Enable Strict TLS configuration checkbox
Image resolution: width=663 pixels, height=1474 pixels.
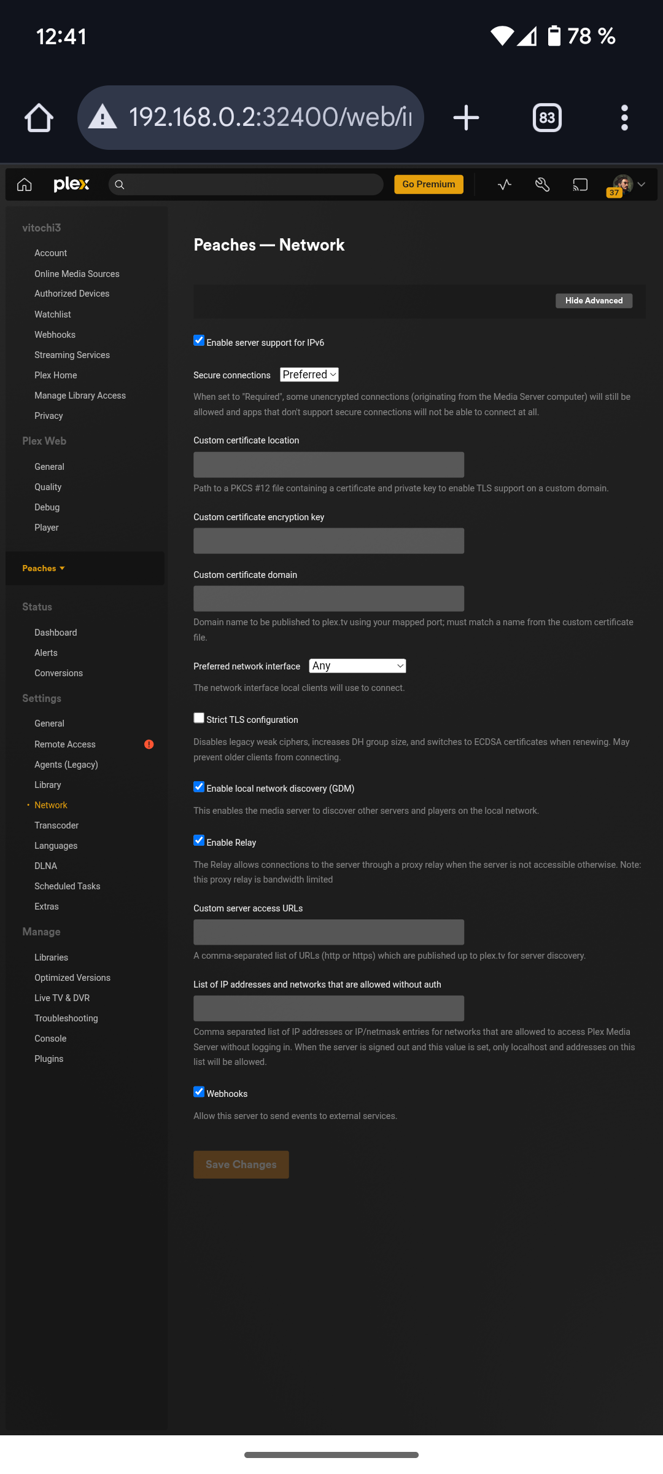click(x=199, y=718)
